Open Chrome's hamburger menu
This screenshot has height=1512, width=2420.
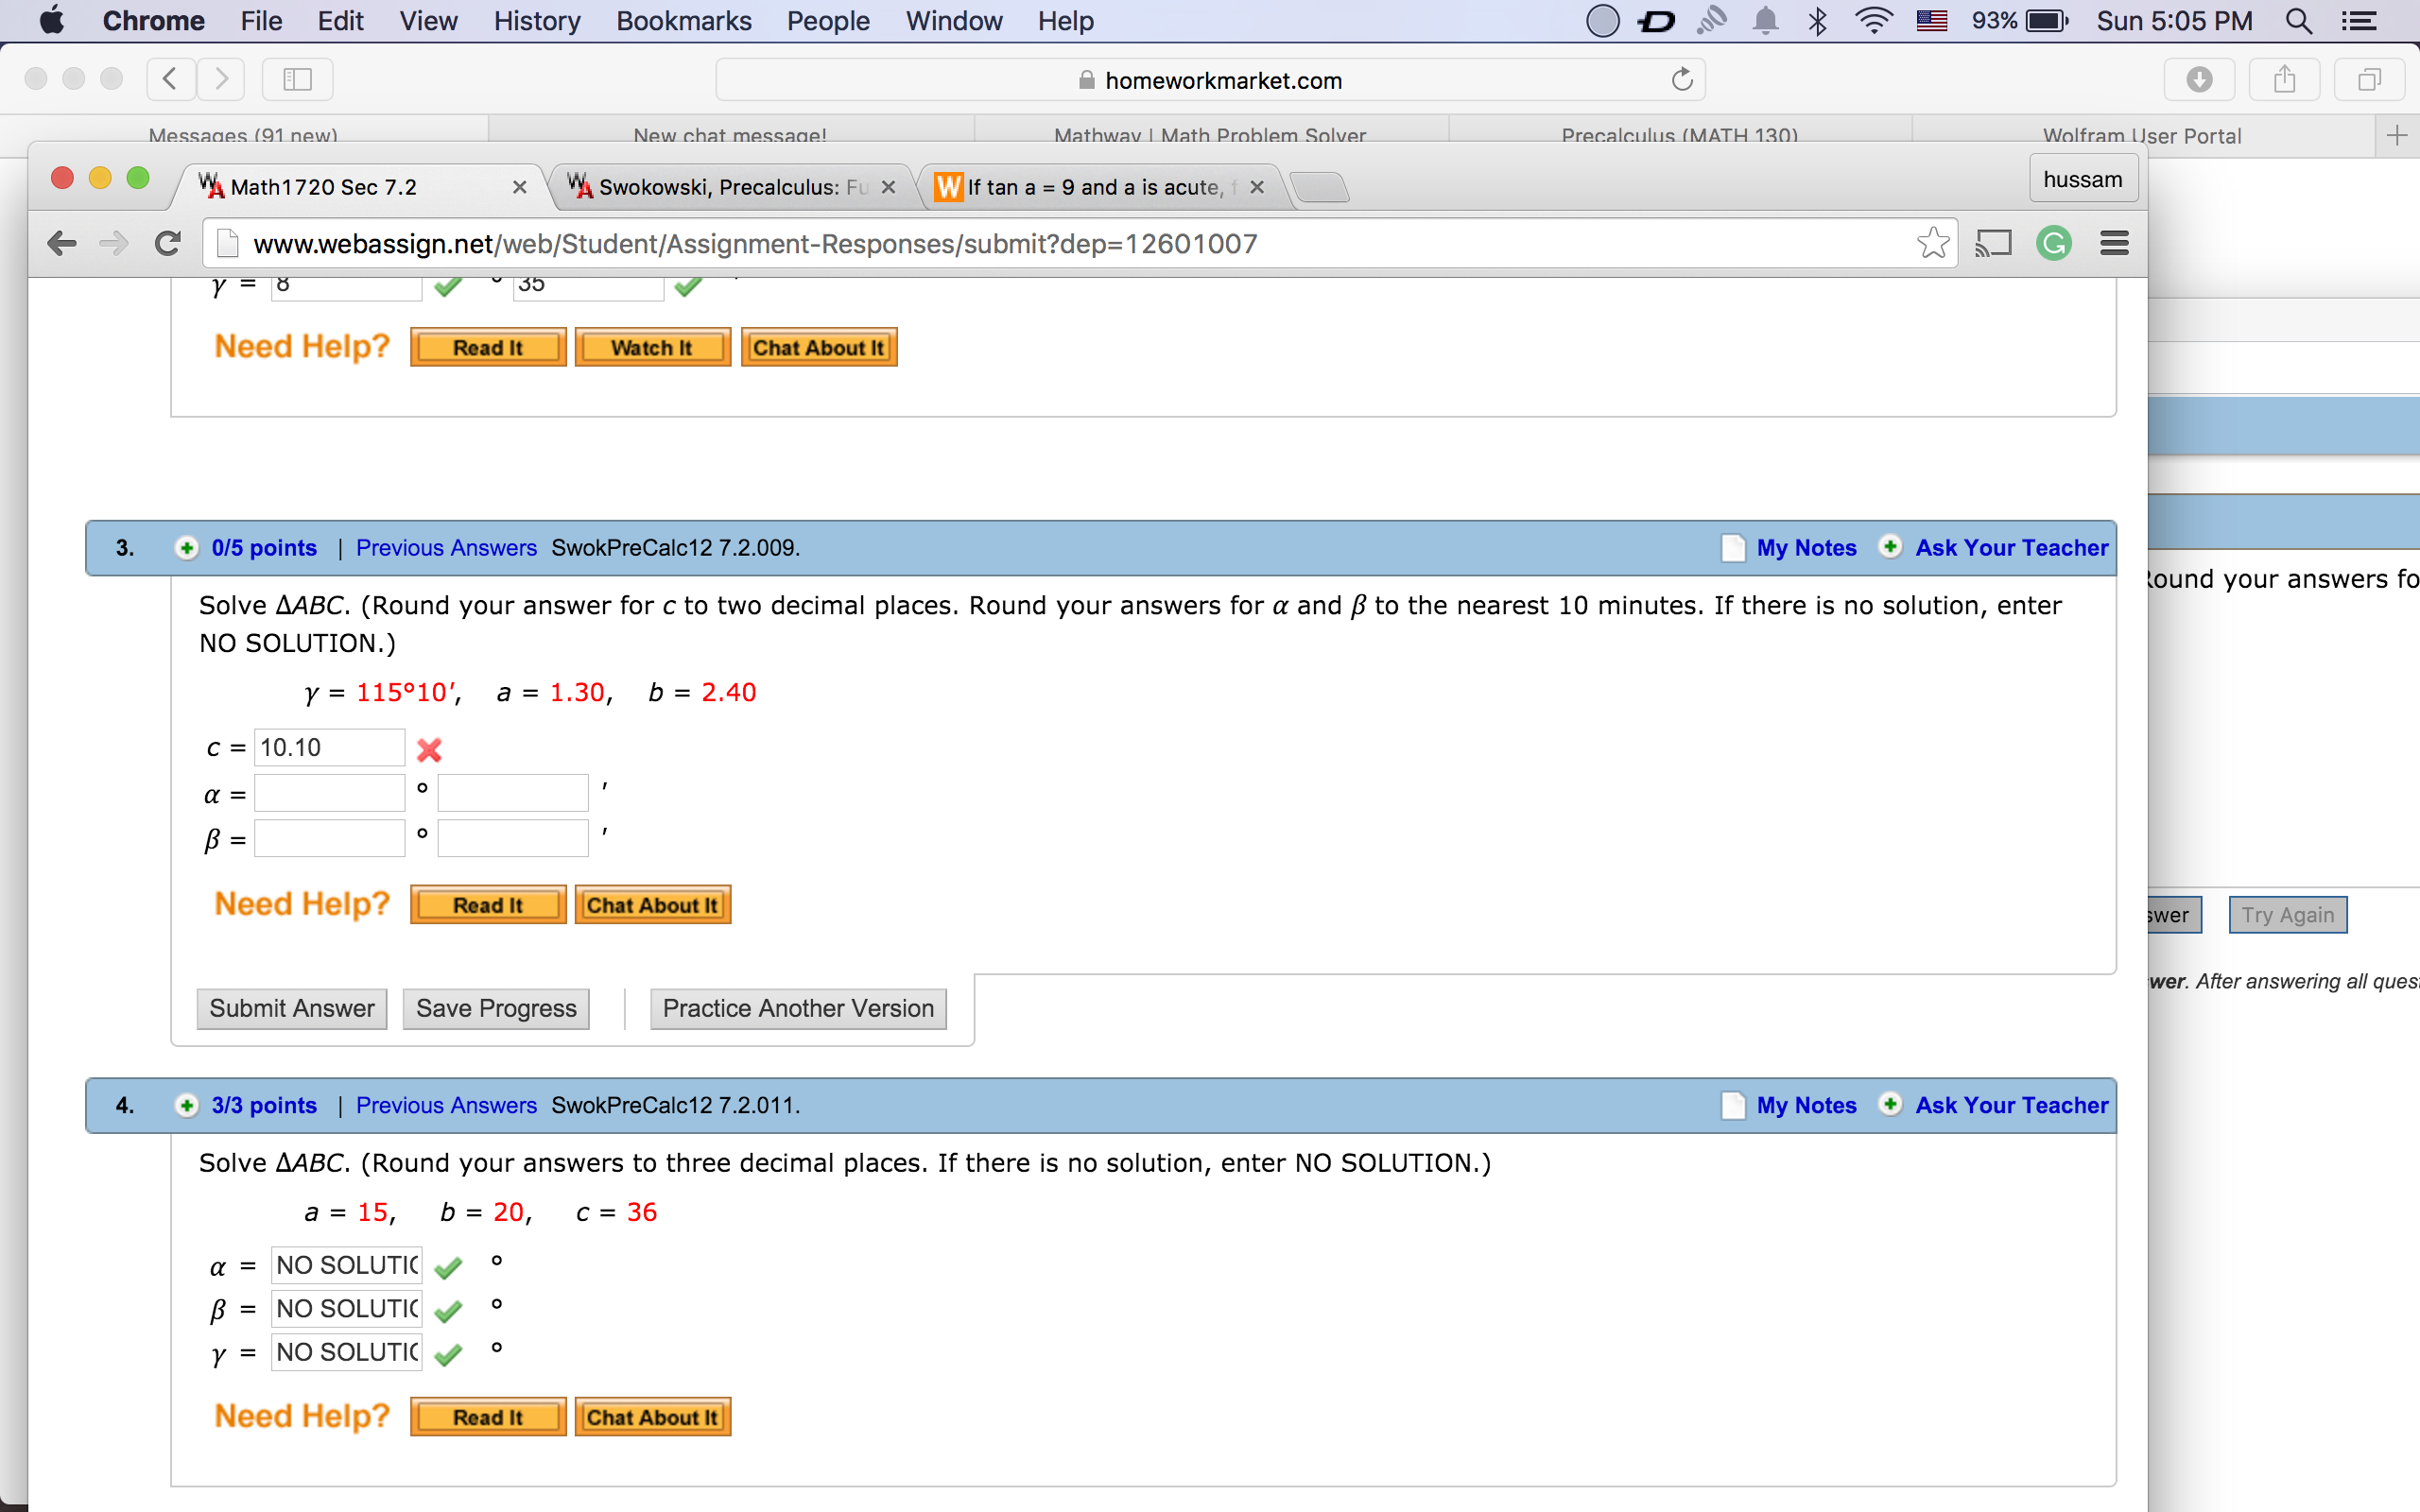(x=2114, y=243)
